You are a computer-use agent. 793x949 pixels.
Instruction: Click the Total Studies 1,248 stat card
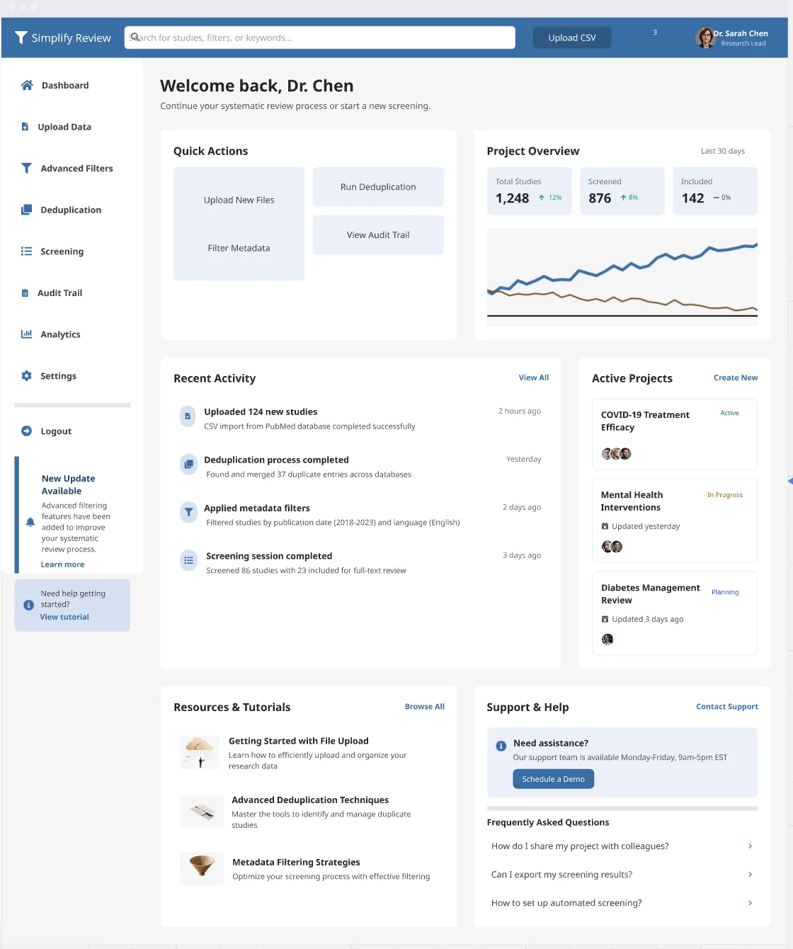(x=529, y=191)
